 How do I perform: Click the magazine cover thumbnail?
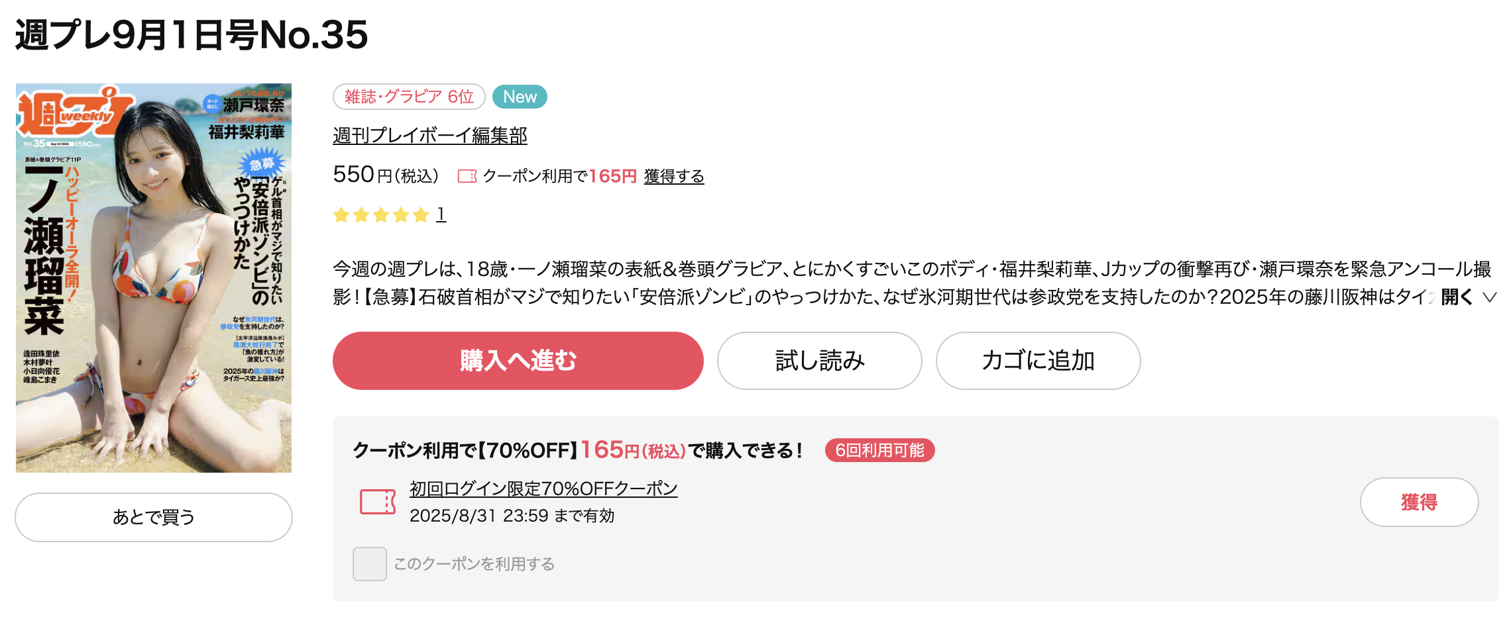click(154, 278)
